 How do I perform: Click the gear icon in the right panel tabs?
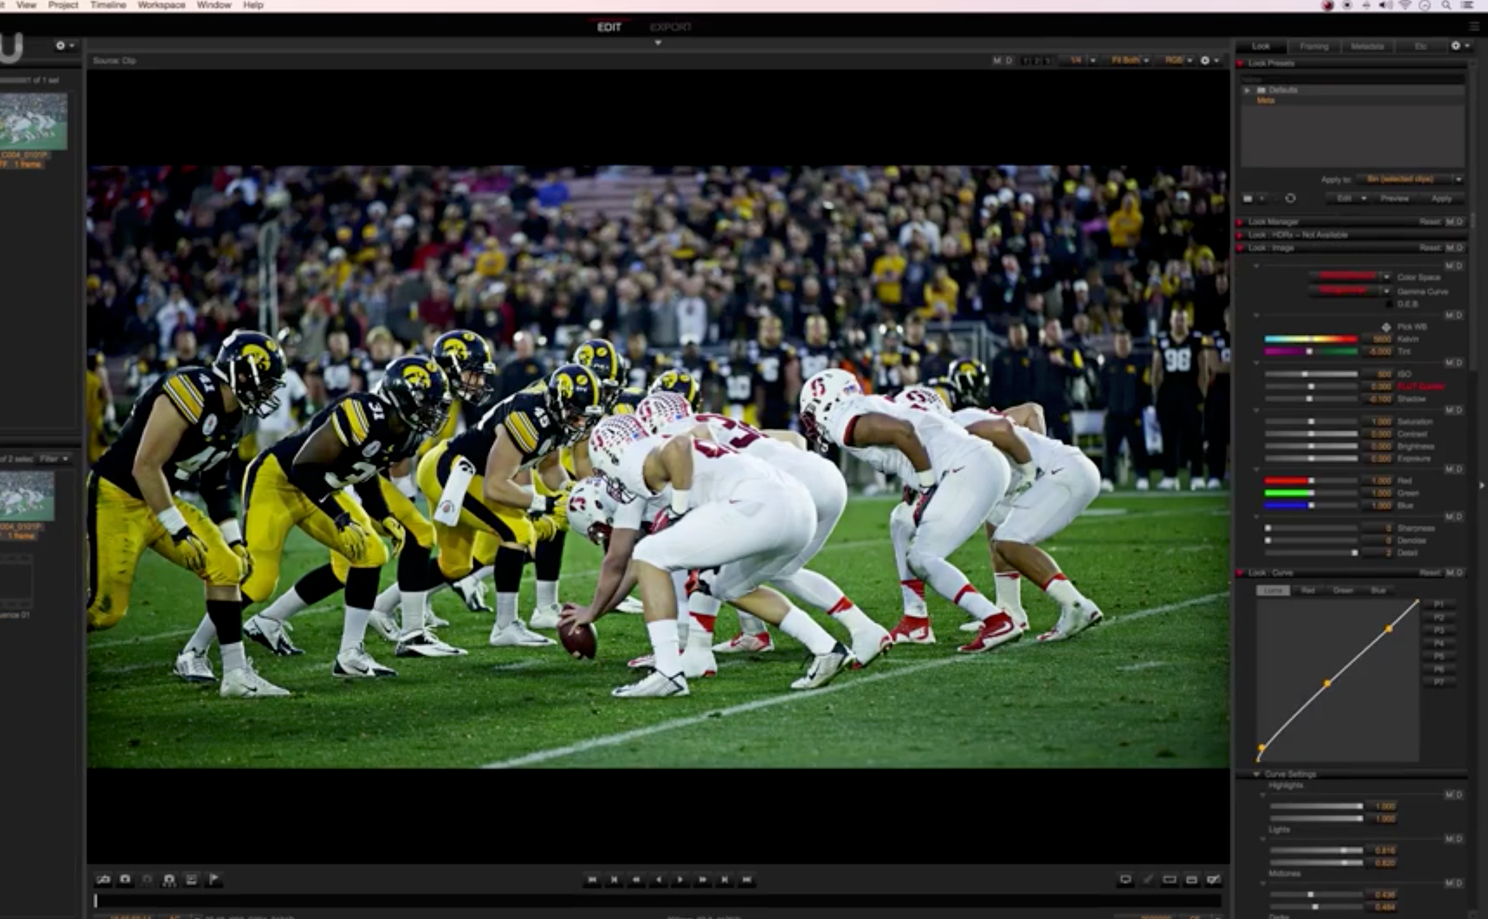1456,46
